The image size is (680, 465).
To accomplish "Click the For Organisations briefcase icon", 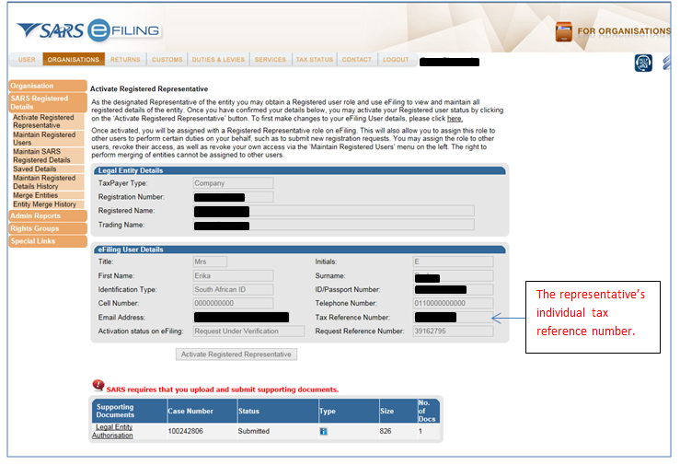I will coord(563,31).
